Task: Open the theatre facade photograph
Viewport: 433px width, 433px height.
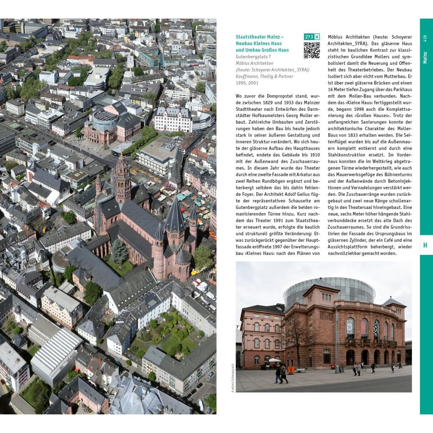Action: pos(323,326)
